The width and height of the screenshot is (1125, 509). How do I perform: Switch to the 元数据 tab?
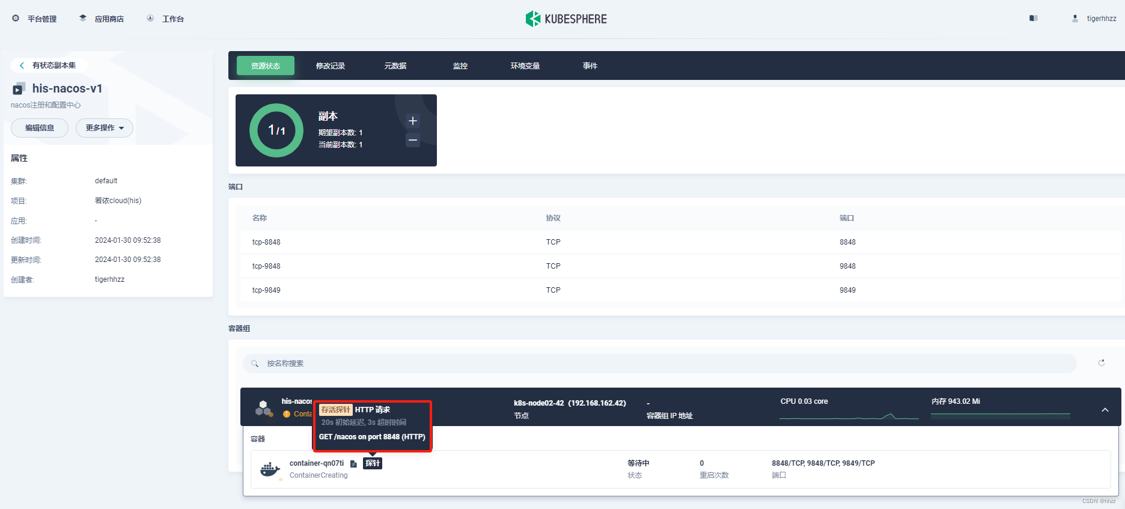395,66
